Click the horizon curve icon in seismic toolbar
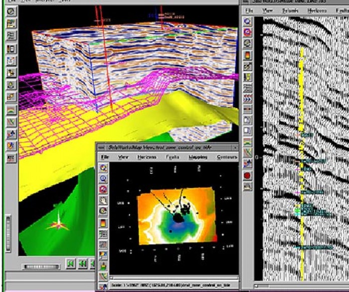Screen dimensions: 349x292 (247, 143)
